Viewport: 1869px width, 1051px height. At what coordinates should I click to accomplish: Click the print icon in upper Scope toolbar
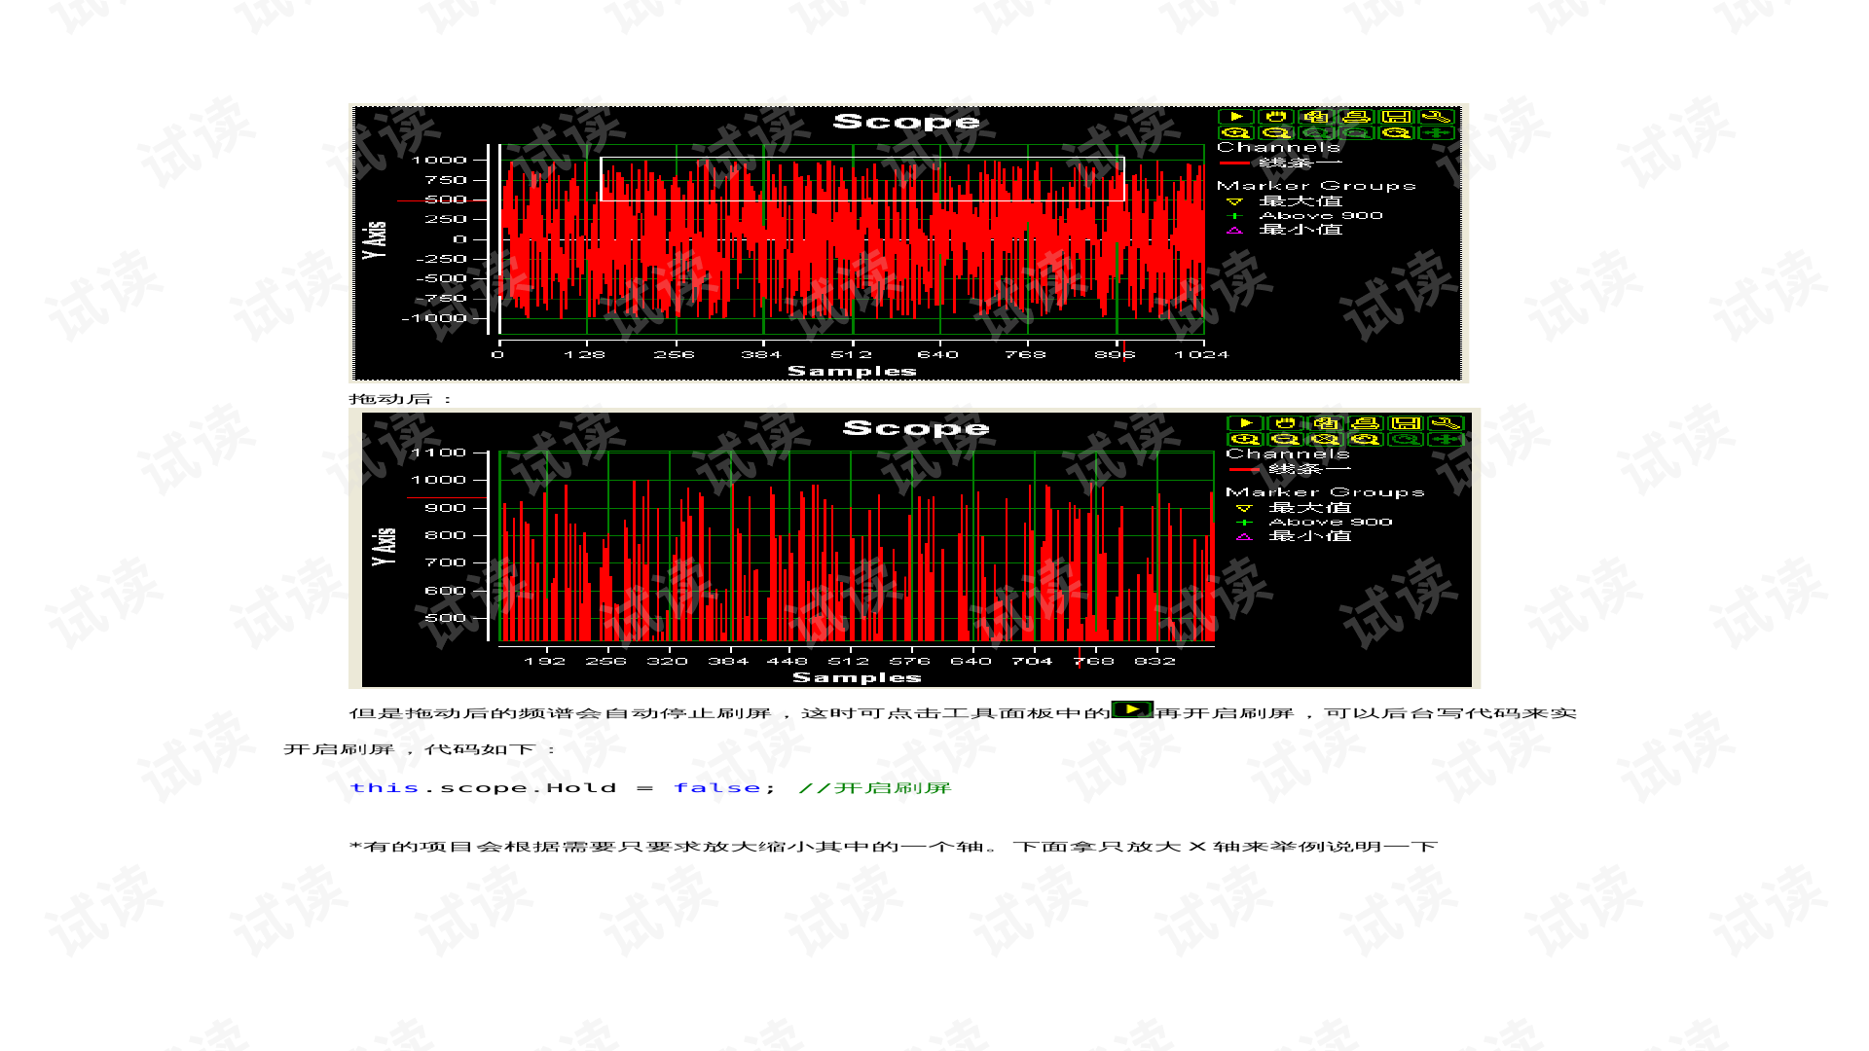click(1356, 117)
